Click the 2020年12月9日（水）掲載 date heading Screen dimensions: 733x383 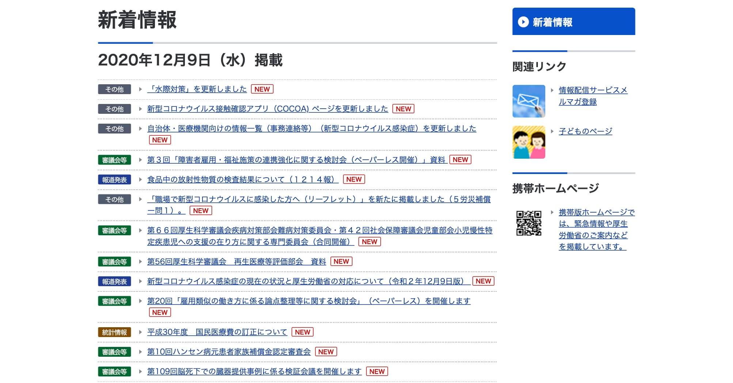[x=190, y=60]
